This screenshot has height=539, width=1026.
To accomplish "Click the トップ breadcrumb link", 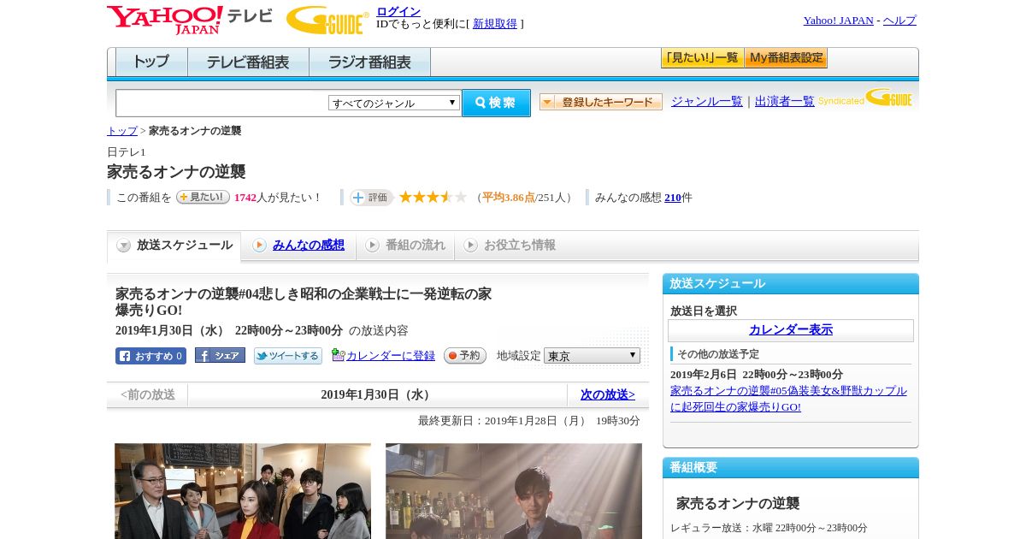I will (122, 131).
